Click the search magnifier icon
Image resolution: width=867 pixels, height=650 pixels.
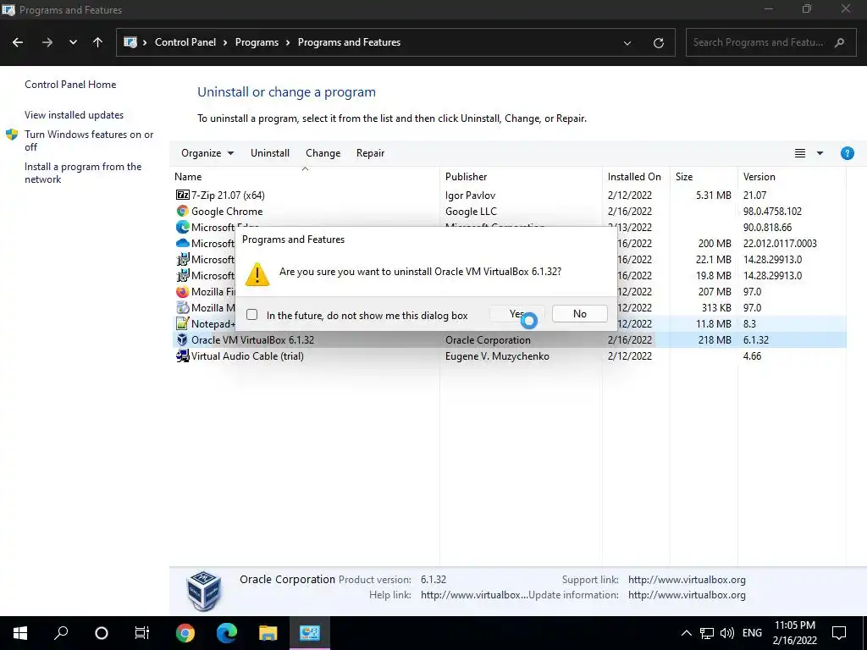(839, 42)
